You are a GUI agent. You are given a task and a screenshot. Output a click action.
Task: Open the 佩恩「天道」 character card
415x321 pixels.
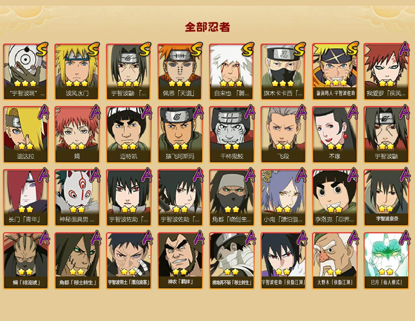[180, 72]
